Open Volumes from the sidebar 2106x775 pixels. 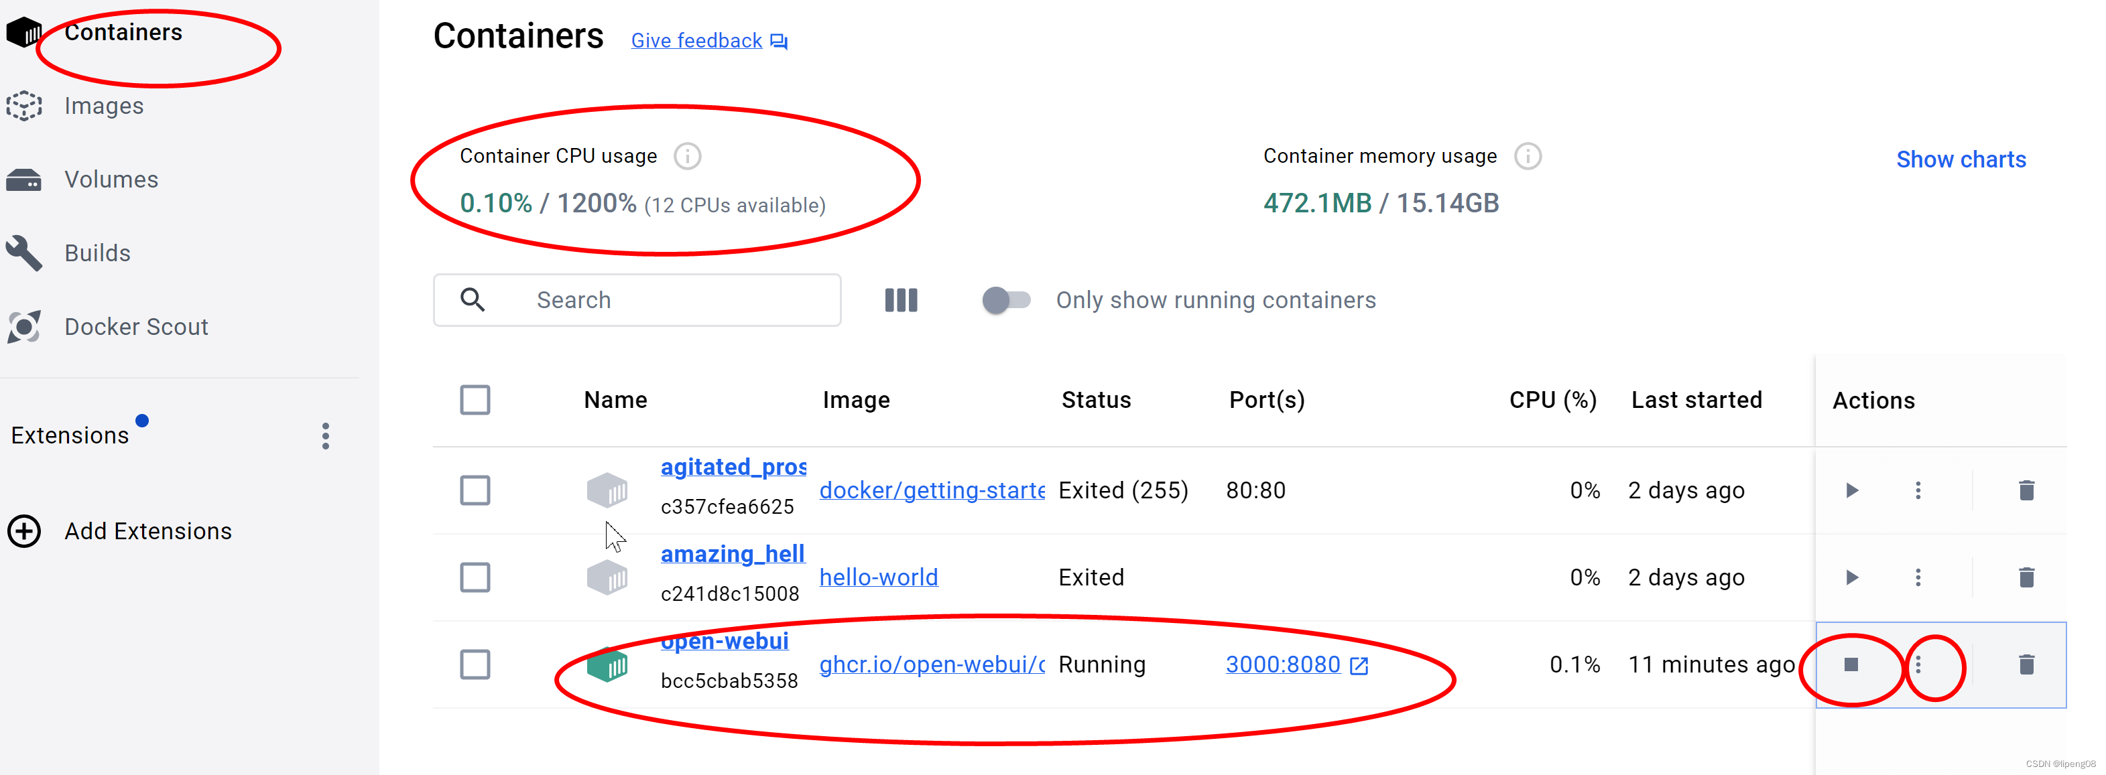coord(111,180)
